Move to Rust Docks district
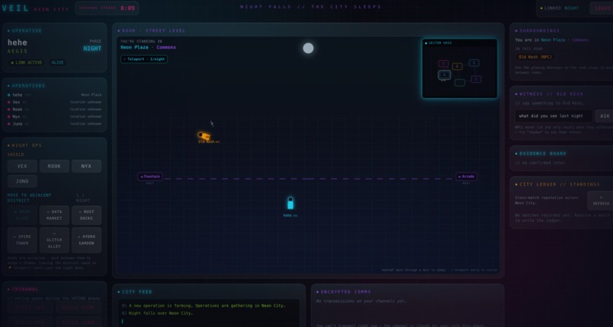The image size is (613, 327). tap(87, 215)
